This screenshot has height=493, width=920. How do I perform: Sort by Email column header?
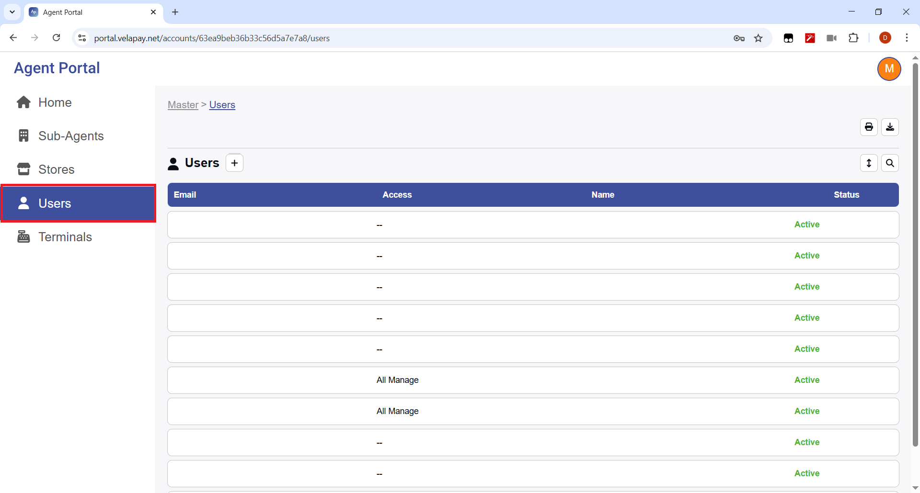point(185,195)
